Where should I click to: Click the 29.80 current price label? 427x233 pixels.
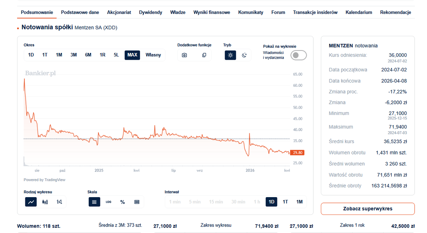(297, 153)
